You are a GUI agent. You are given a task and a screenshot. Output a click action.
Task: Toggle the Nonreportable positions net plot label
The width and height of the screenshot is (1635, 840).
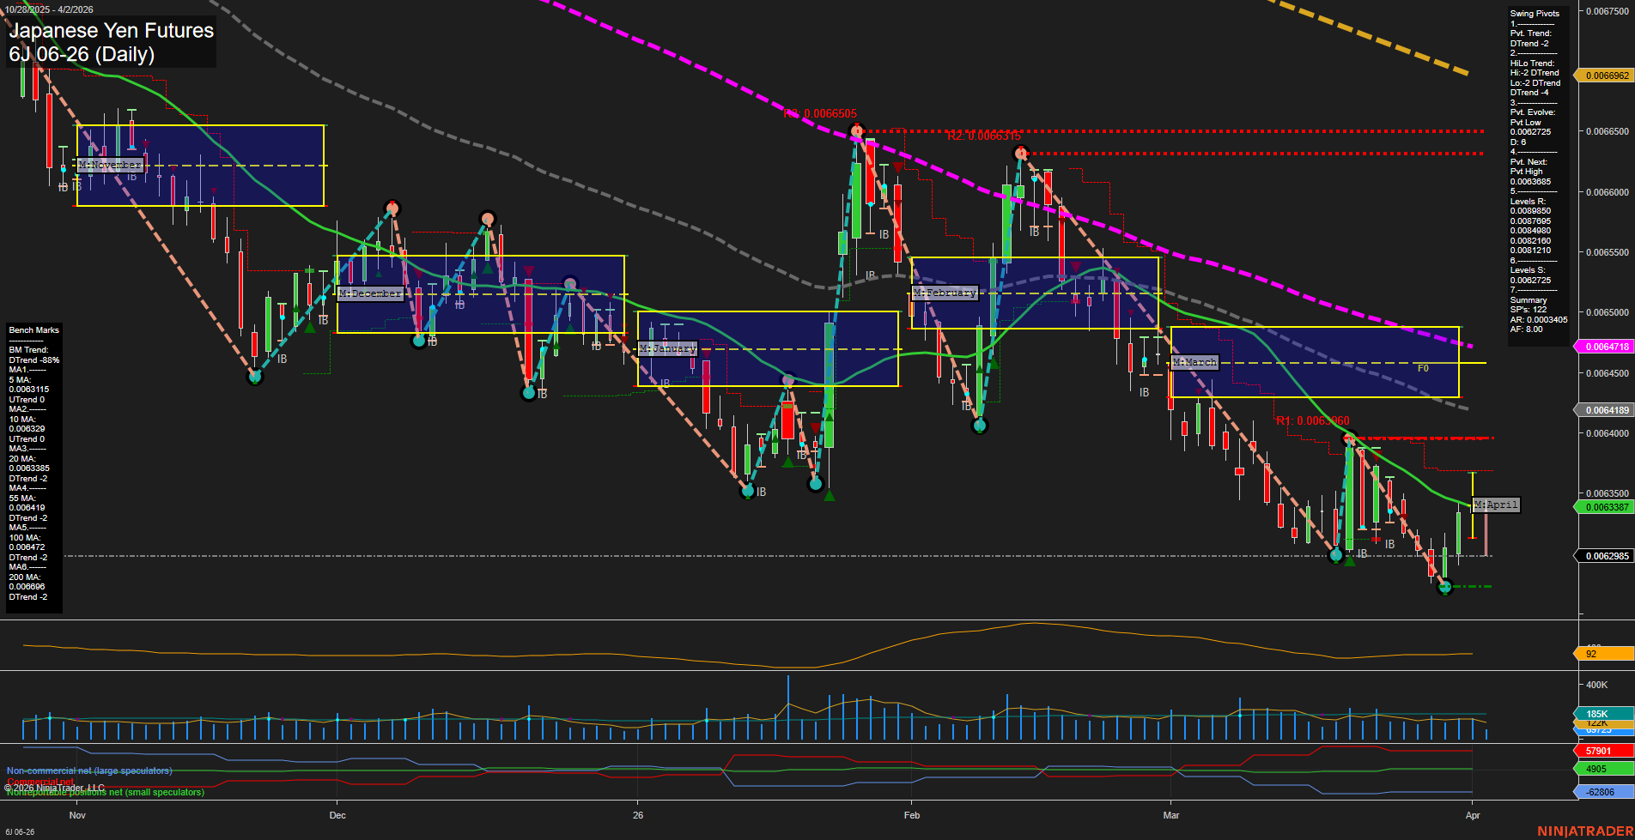click(x=105, y=792)
